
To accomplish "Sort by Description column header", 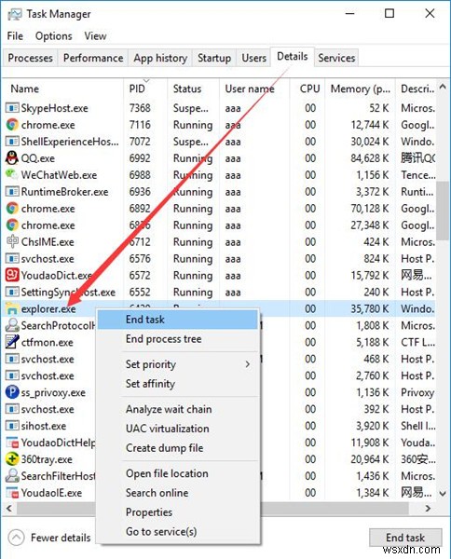I will click(x=417, y=89).
